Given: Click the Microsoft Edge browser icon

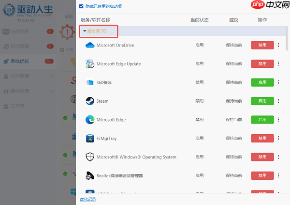Looking at the screenshot, I should pos(90,120).
